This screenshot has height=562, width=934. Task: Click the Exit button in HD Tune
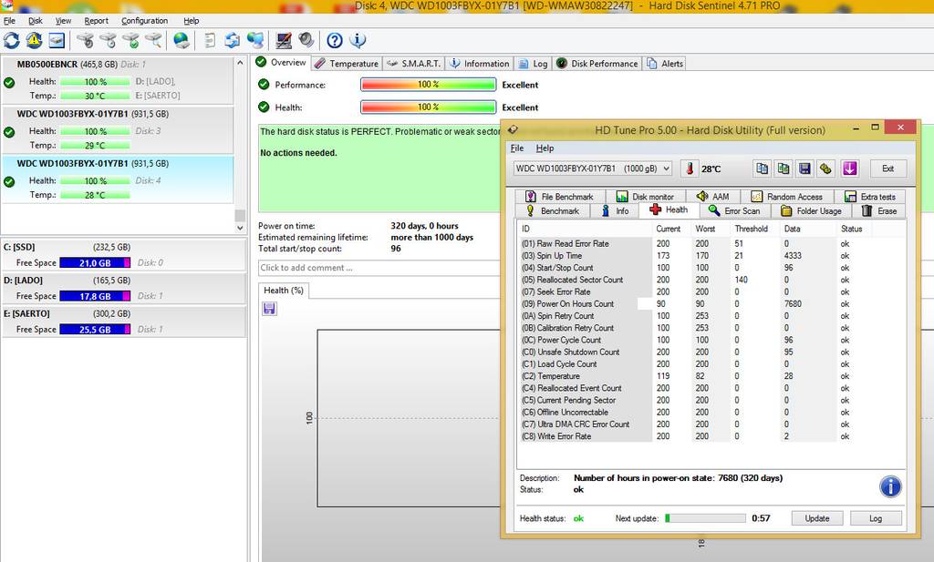887,169
